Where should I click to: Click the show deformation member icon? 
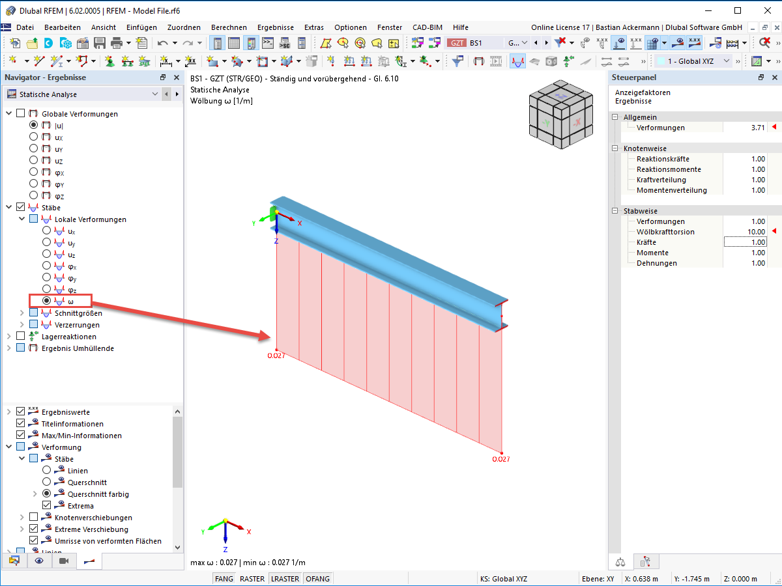coord(479,61)
